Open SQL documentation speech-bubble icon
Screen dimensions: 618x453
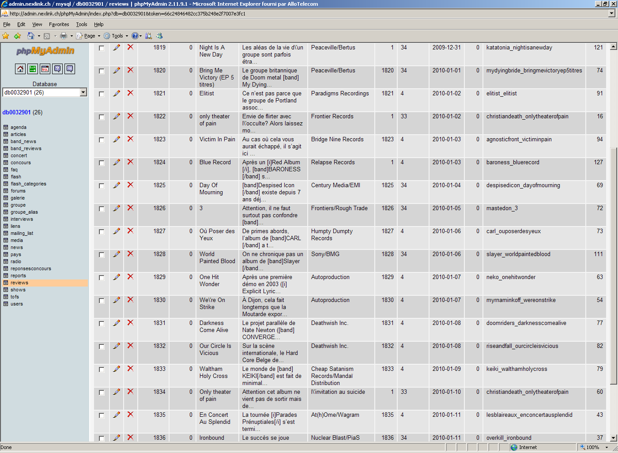pos(70,68)
